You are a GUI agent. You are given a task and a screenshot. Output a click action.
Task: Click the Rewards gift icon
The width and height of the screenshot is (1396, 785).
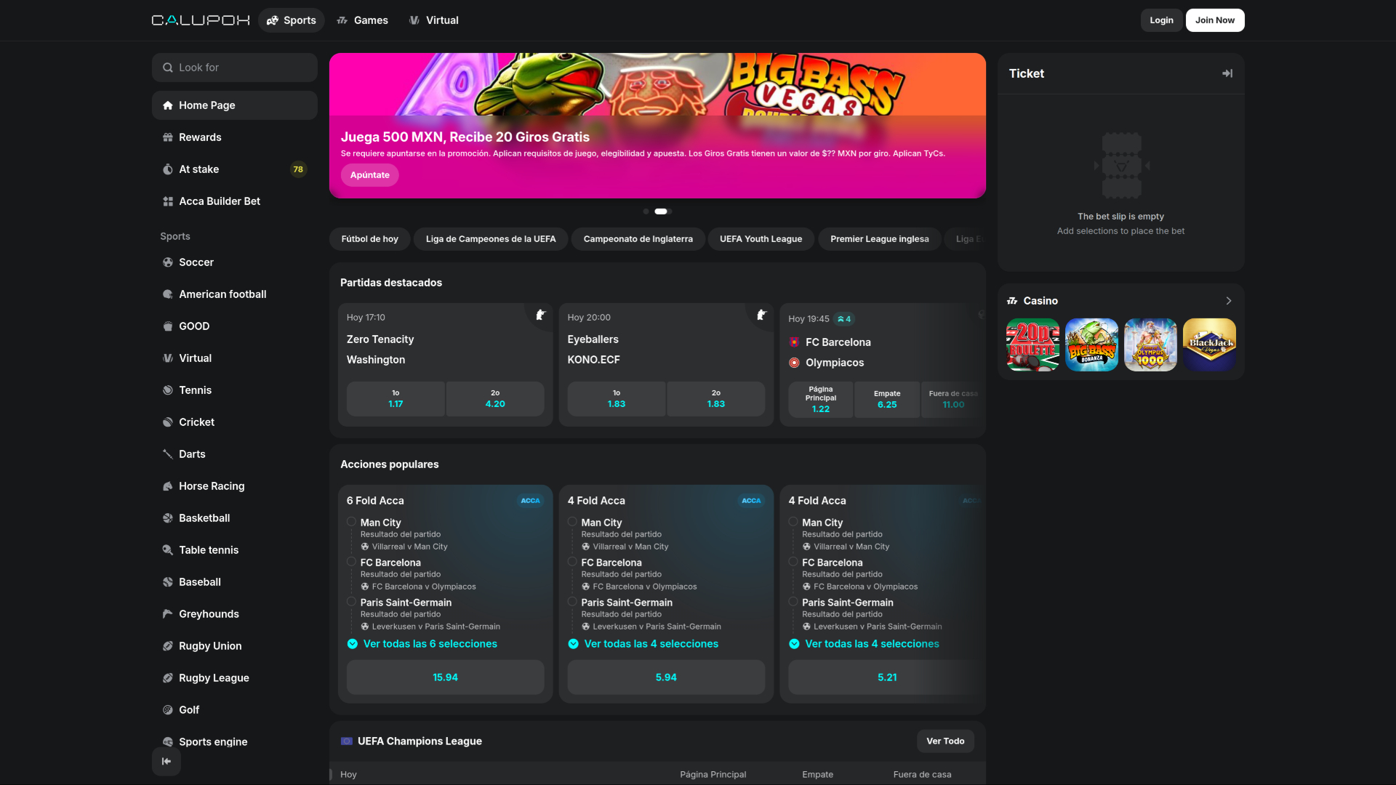pyautogui.click(x=168, y=137)
